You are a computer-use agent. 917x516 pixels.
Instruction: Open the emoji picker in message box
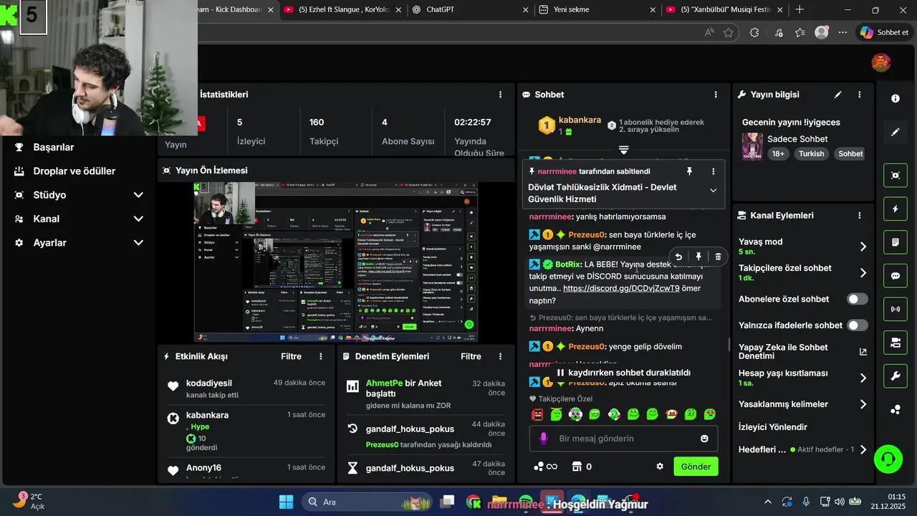(704, 439)
